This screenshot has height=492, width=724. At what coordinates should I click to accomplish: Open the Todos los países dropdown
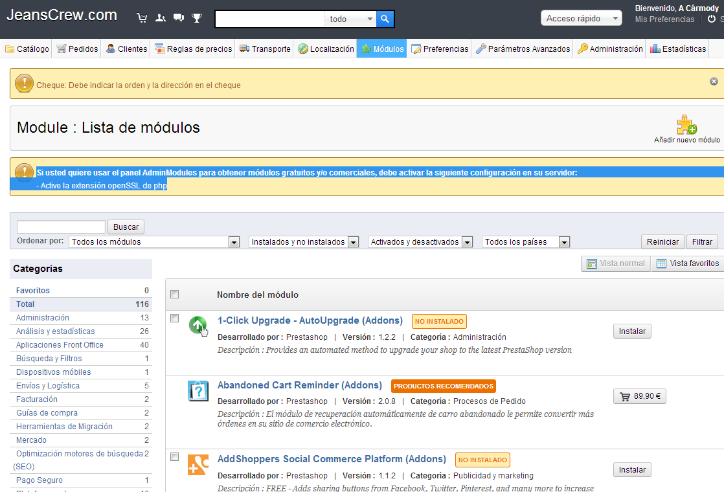click(526, 242)
